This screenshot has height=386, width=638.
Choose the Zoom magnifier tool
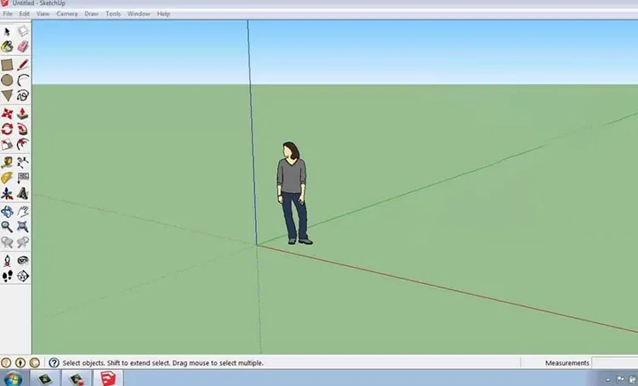[7, 227]
